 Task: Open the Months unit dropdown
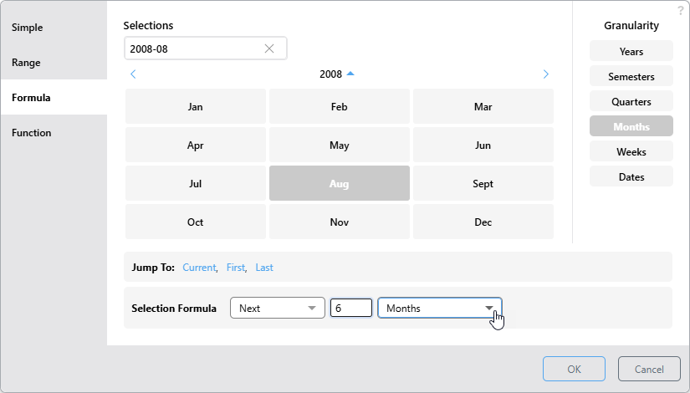pyautogui.click(x=439, y=309)
